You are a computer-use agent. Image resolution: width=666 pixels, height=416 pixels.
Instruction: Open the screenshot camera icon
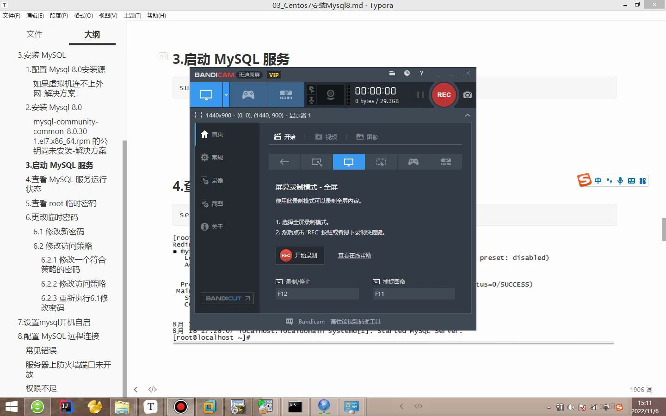[x=467, y=95]
